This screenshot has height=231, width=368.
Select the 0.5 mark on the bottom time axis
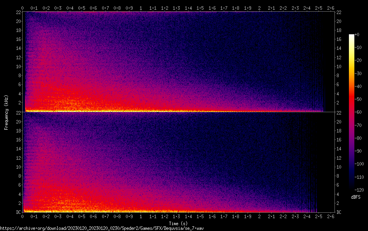coord(81,216)
